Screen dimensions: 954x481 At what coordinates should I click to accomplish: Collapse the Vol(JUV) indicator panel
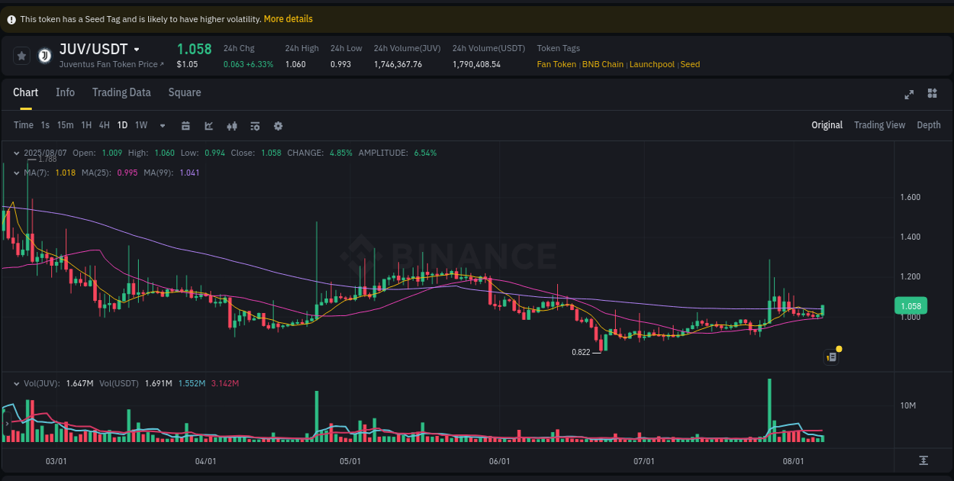[x=15, y=383]
